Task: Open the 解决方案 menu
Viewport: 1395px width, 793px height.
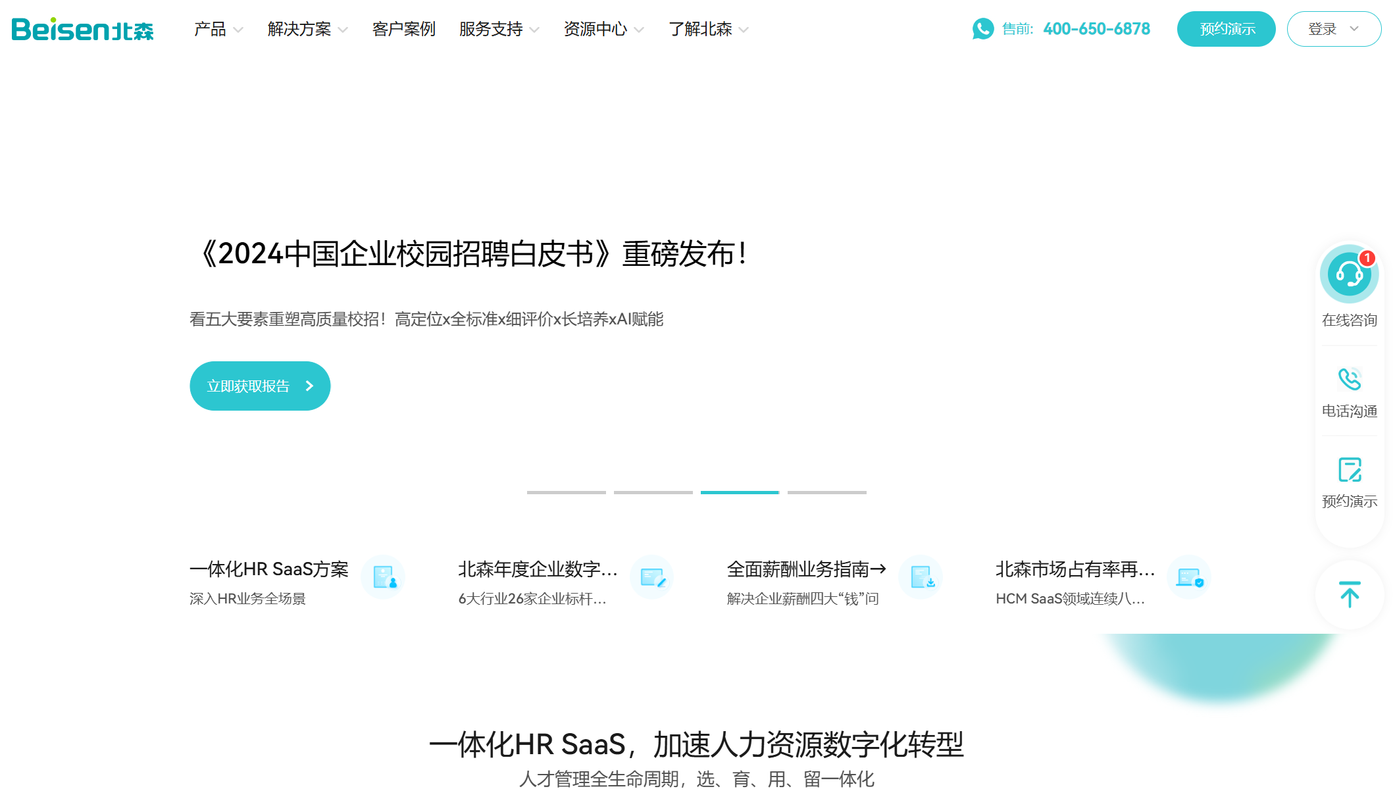Action: (299, 29)
